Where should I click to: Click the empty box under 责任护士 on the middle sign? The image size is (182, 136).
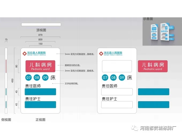pos(117,105)
